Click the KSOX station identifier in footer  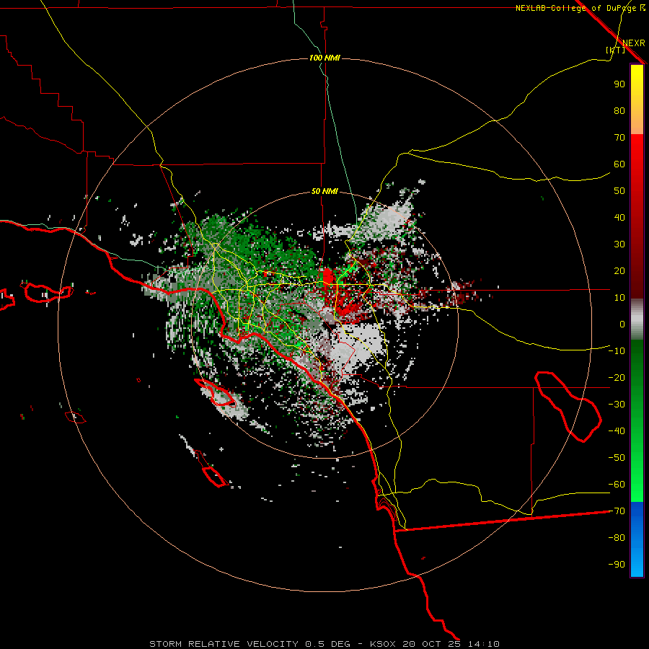coord(382,644)
